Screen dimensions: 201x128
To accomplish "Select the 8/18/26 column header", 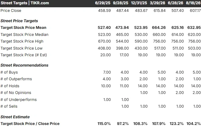I will point(193,3).
